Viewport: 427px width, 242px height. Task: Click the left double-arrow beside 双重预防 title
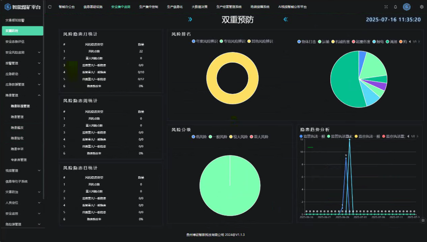coord(285,19)
